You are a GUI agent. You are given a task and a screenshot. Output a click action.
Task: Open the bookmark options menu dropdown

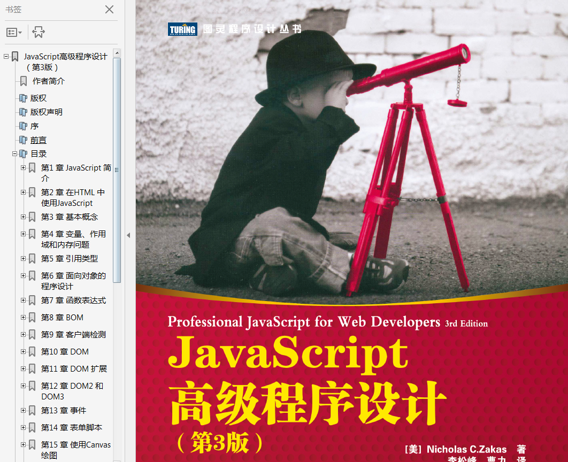click(x=14, y=32)
